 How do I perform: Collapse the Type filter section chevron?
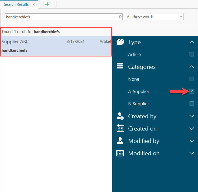(x=192, y=42)
